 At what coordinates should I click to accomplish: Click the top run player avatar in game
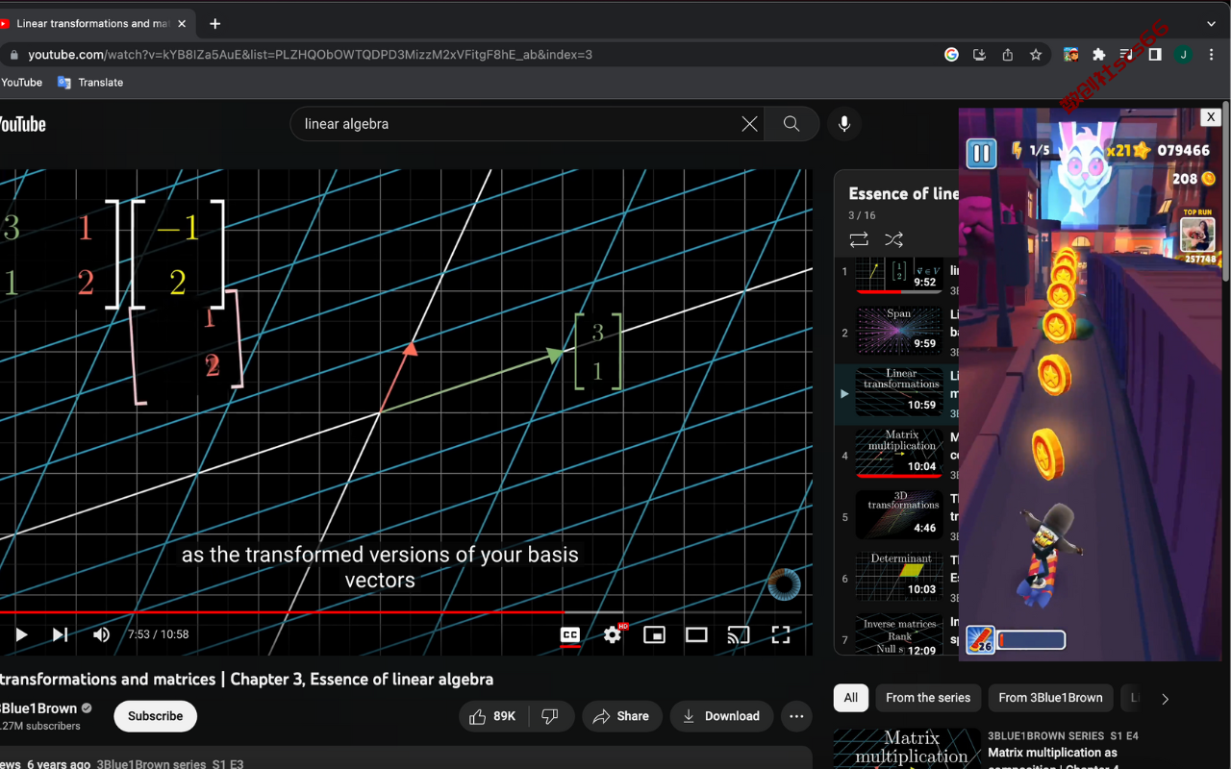[1197, 236]
